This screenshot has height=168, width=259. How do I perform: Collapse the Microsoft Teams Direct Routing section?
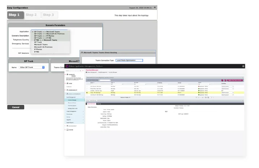coord(82,52)
